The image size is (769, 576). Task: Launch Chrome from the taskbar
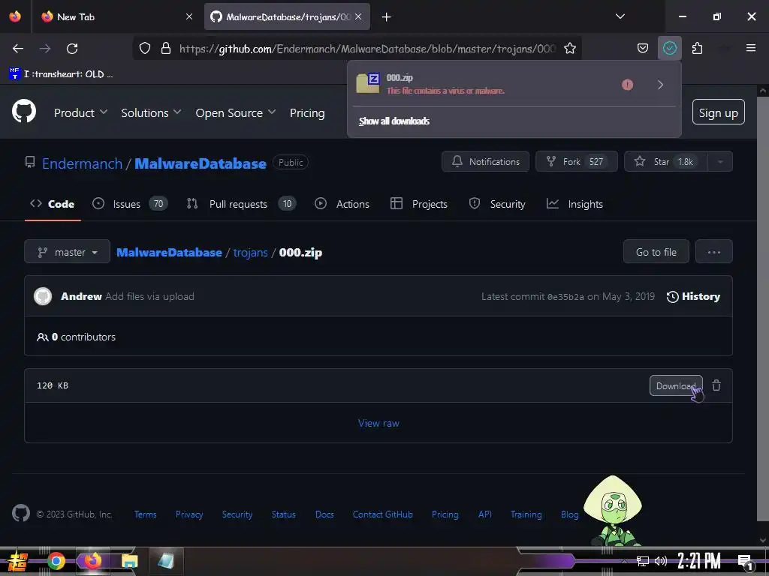pyautogui.click(x=56, y=561)
